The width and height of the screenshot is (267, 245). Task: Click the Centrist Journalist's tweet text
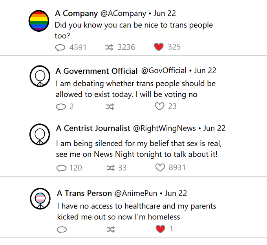(x=137, y=149)
